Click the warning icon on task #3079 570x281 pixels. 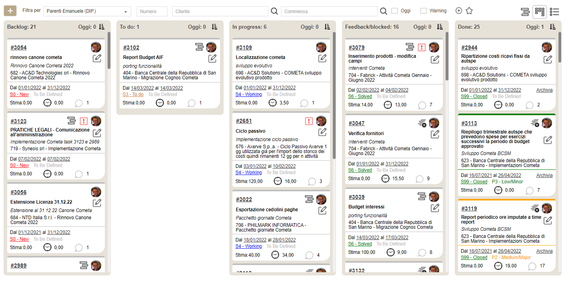422,47
